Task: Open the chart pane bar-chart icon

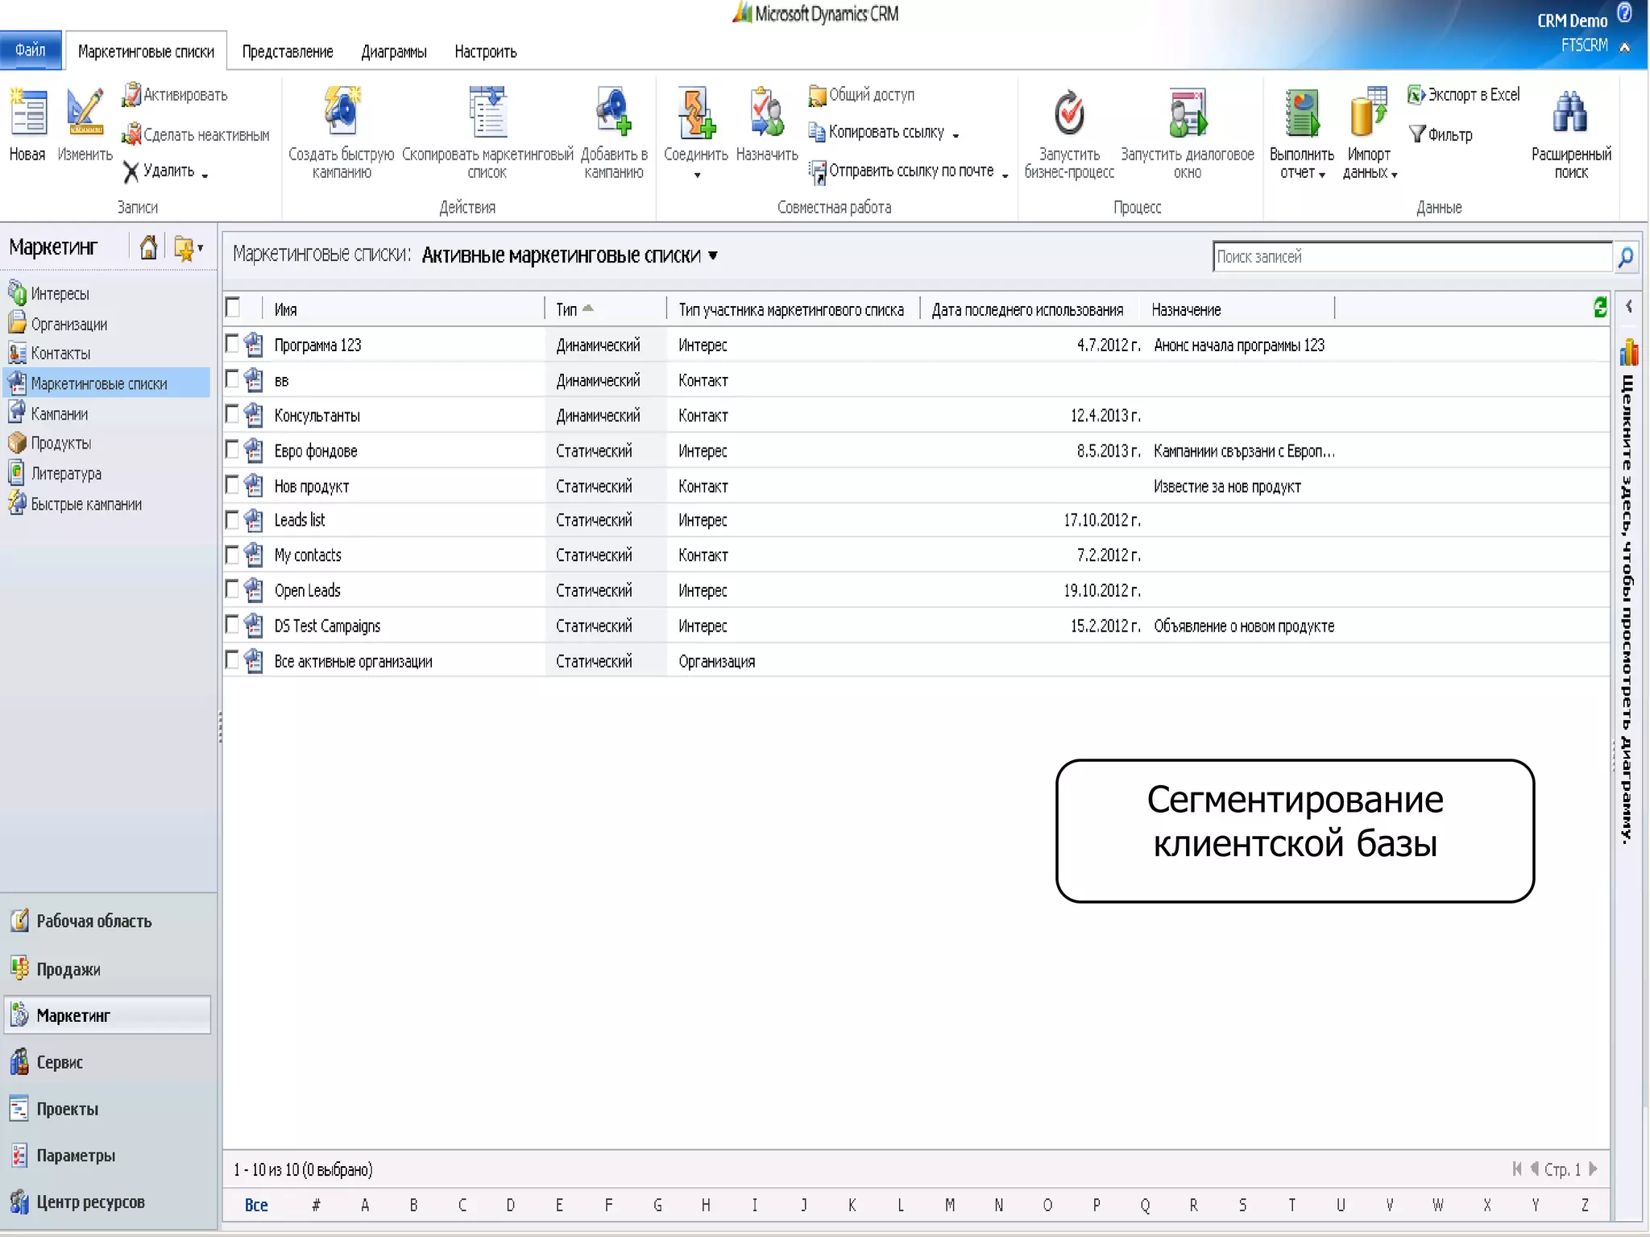Action: click(x=1628, y=352)
